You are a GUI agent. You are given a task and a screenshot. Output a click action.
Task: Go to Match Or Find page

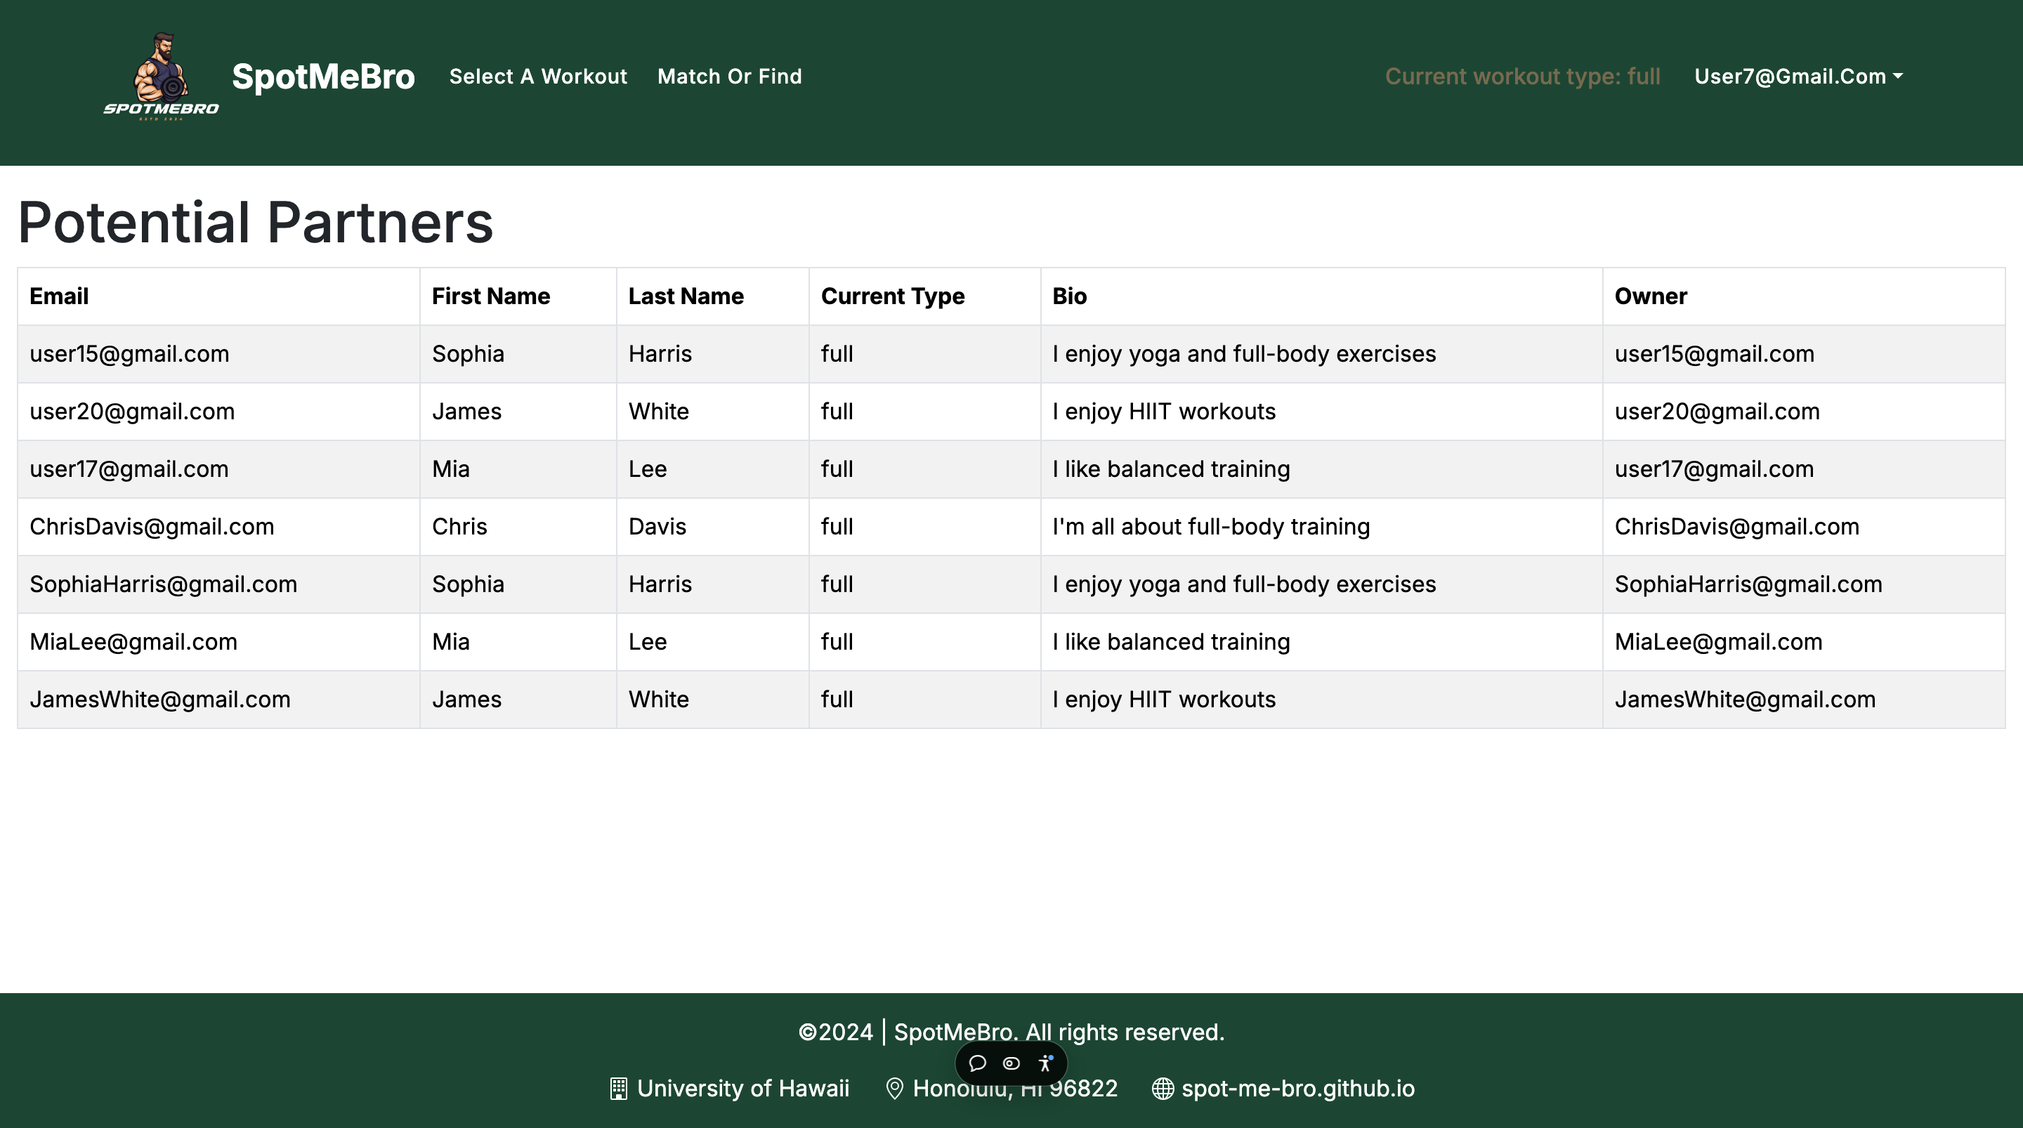coord(729,76)
